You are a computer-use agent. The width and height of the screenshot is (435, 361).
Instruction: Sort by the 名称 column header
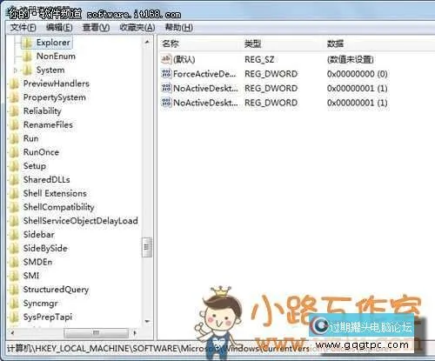tap(171, 43)
